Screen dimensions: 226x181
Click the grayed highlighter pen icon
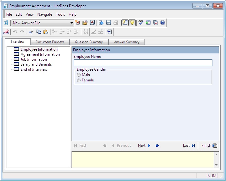coord(93,32)
